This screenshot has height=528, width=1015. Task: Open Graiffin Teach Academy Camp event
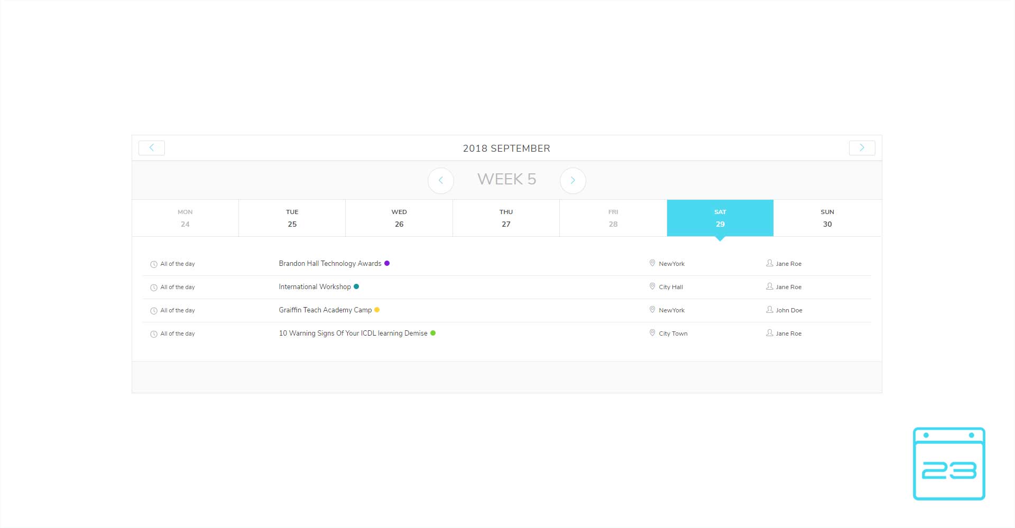[325, 310]
